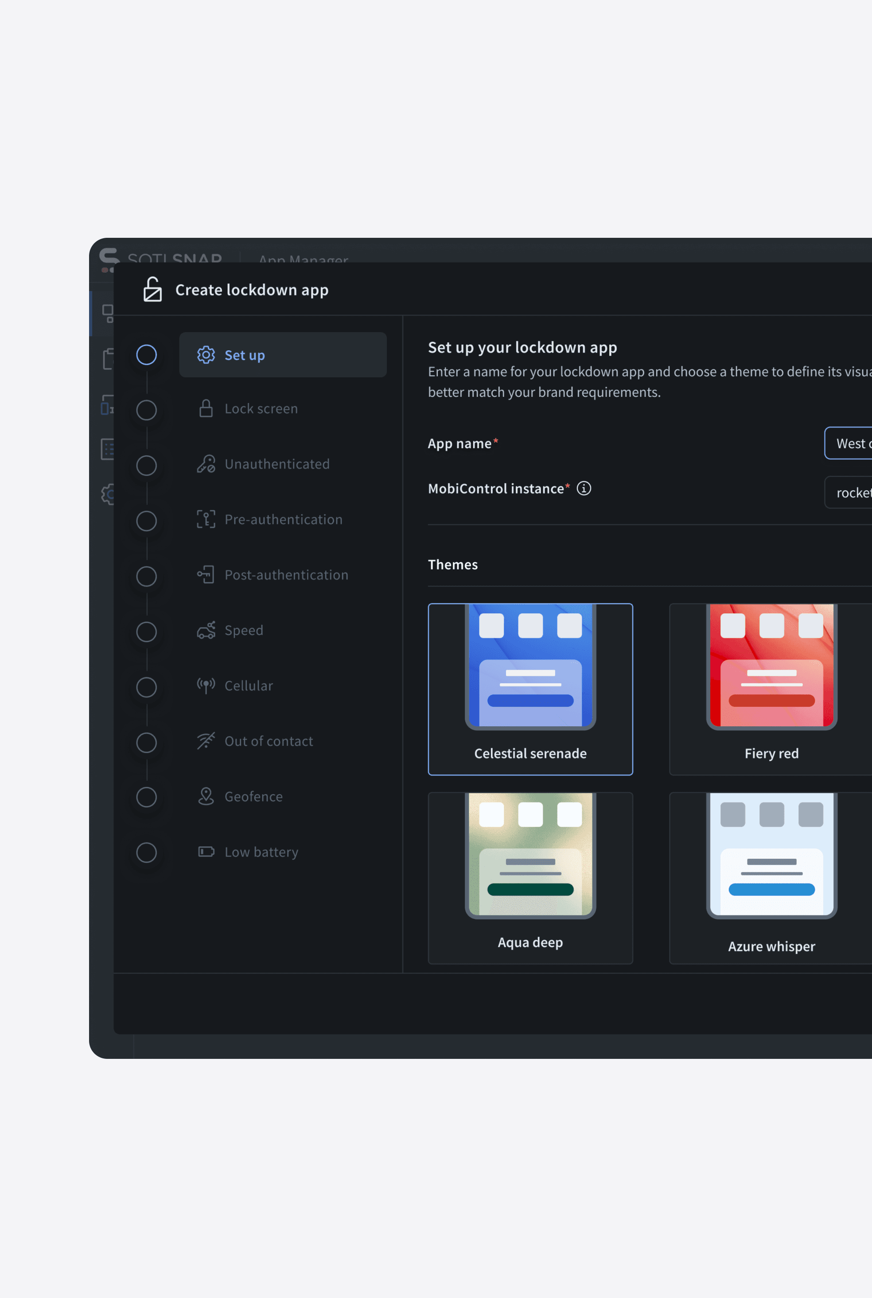Select the Azure whisper theme card
This screenshot has width=872, height=1298.
pos(771,878)
